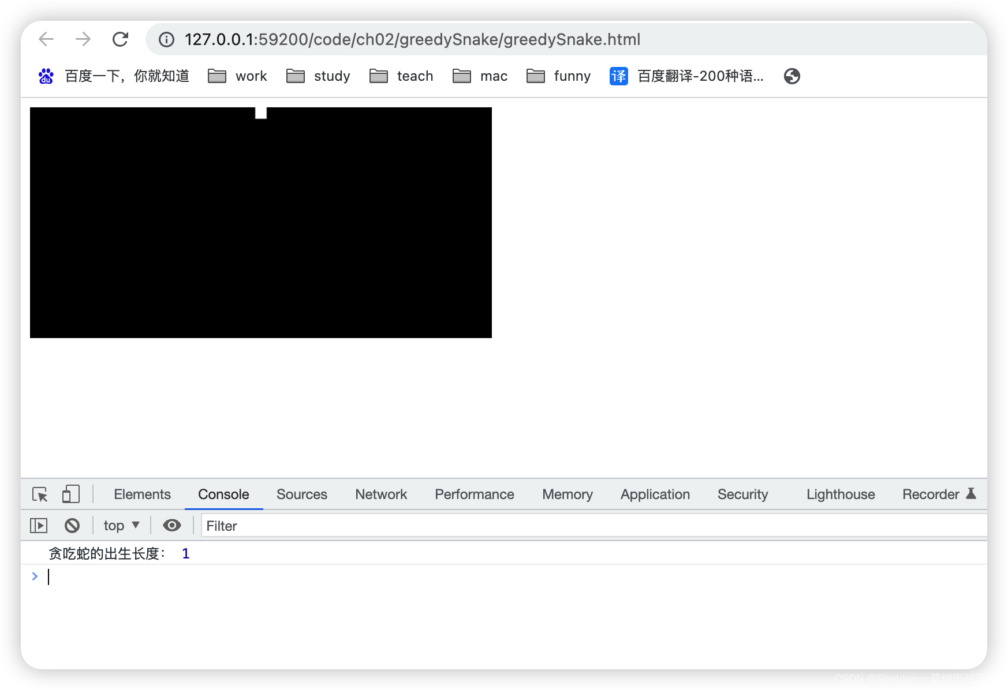Screen dimensions: 1008x690
Task: Open the mac bookmarks folder
Action: click(x=480, y=76)
